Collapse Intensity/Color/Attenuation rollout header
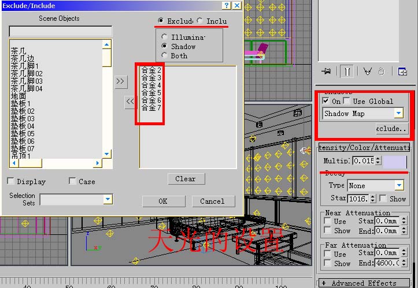 point(364,148)
